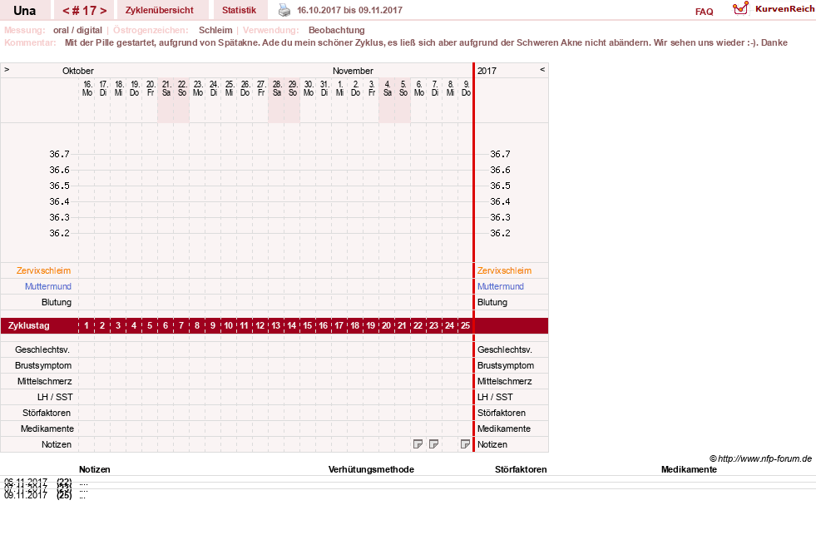Click the November month label
This screenshot has width=816, height=535.
(353, 71)
